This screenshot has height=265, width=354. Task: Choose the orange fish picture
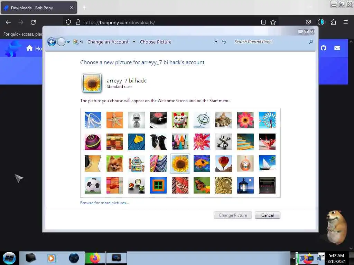[202, 164]
